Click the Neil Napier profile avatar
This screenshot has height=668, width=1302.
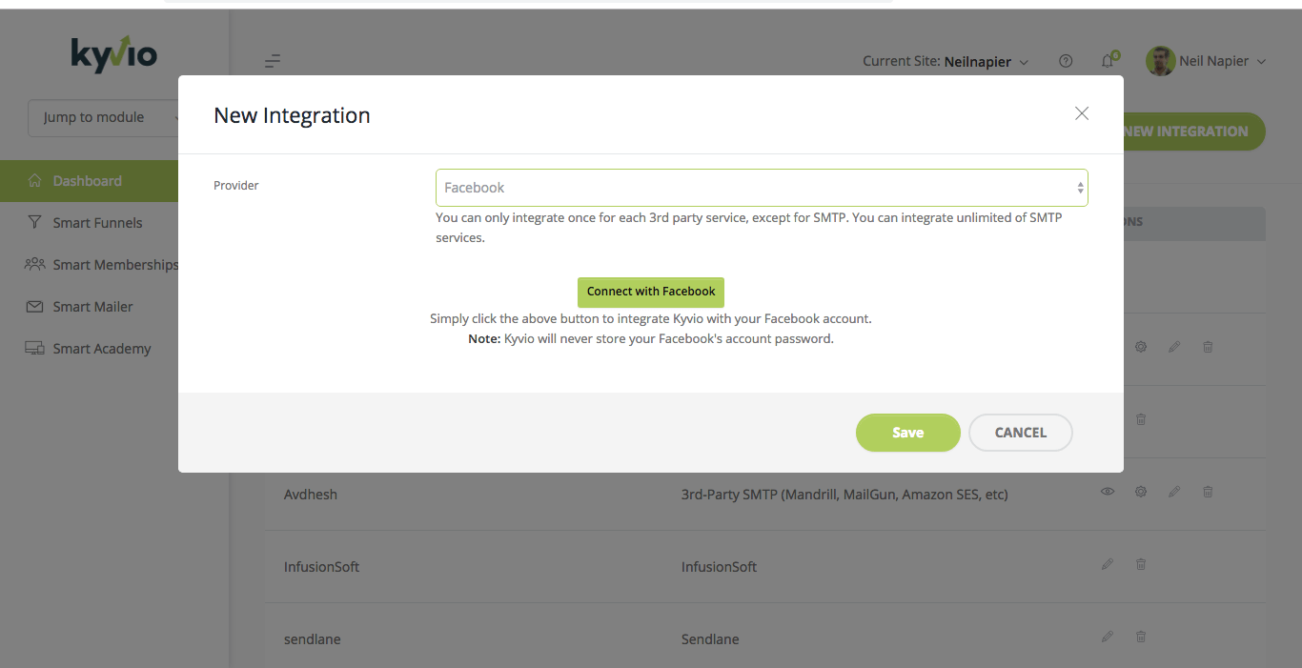1160,61
